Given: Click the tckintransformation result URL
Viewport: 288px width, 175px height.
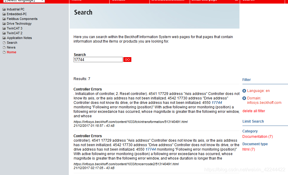Looking at the screenshot, I should [x=130, y=122].
